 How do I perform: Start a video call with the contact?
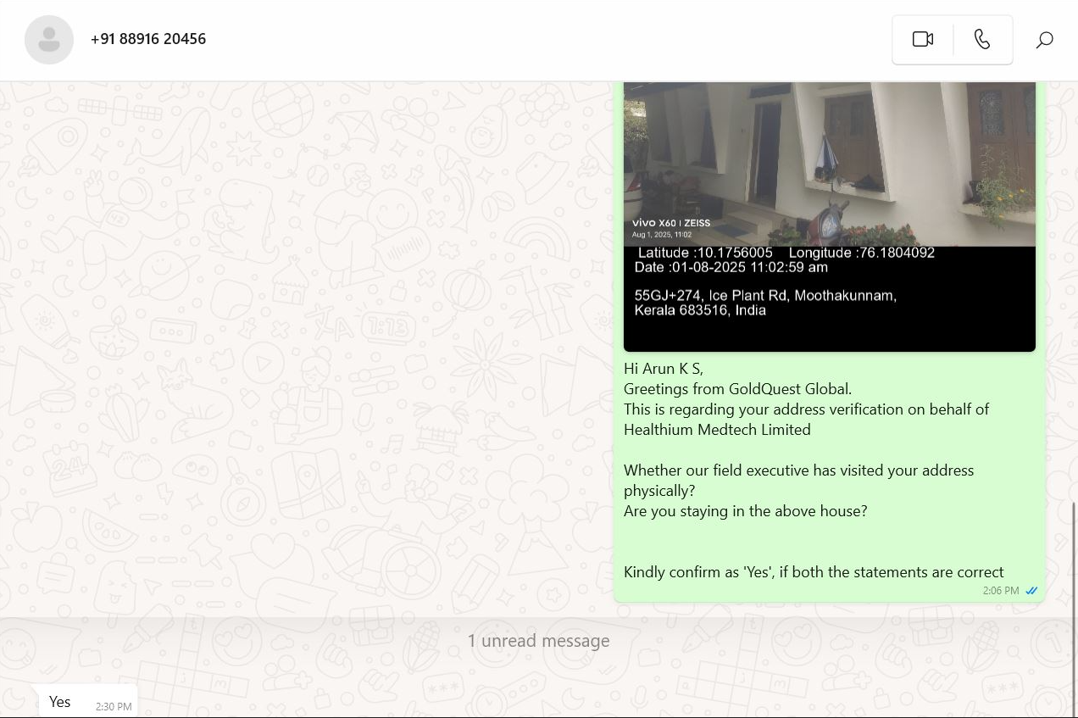point(923,39)
